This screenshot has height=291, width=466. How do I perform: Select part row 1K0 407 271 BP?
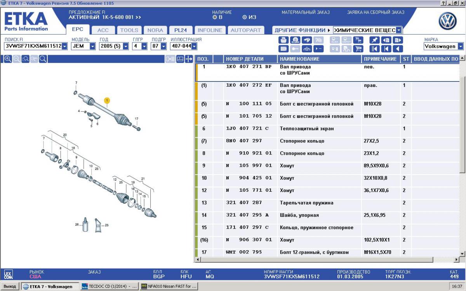tap(327, 73)
